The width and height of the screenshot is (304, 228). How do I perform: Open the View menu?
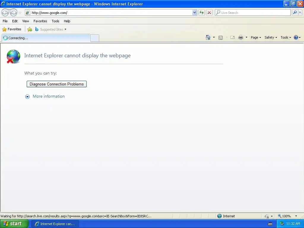pos(26,21)
